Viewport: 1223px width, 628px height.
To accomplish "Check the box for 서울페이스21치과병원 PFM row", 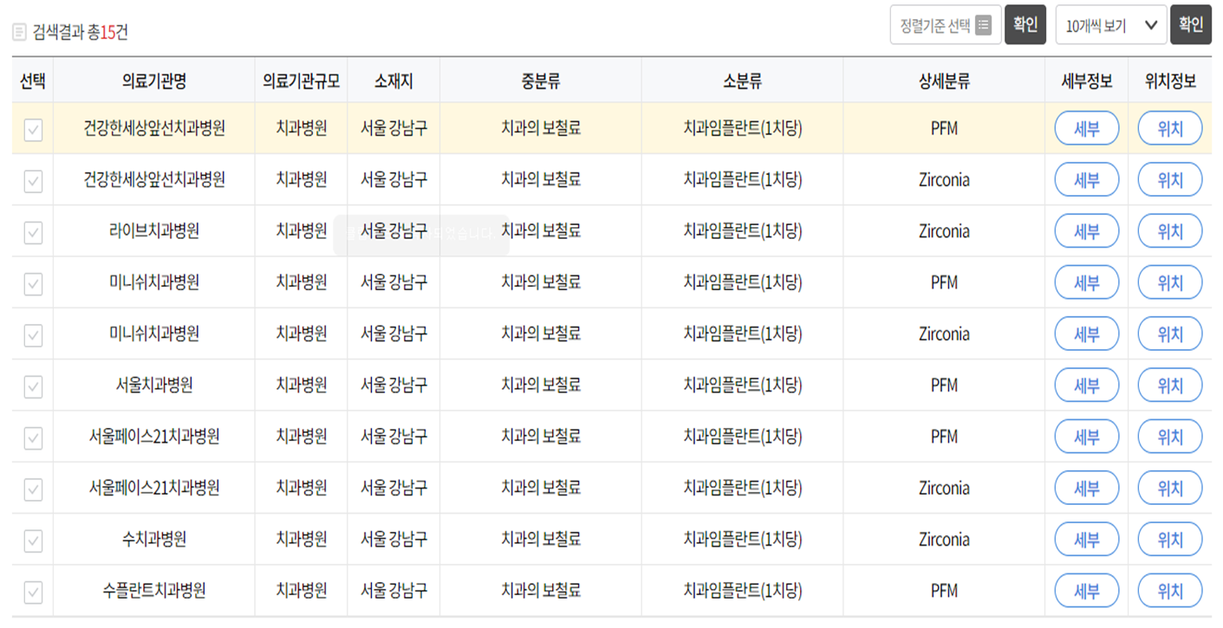I will coord(33,438).
